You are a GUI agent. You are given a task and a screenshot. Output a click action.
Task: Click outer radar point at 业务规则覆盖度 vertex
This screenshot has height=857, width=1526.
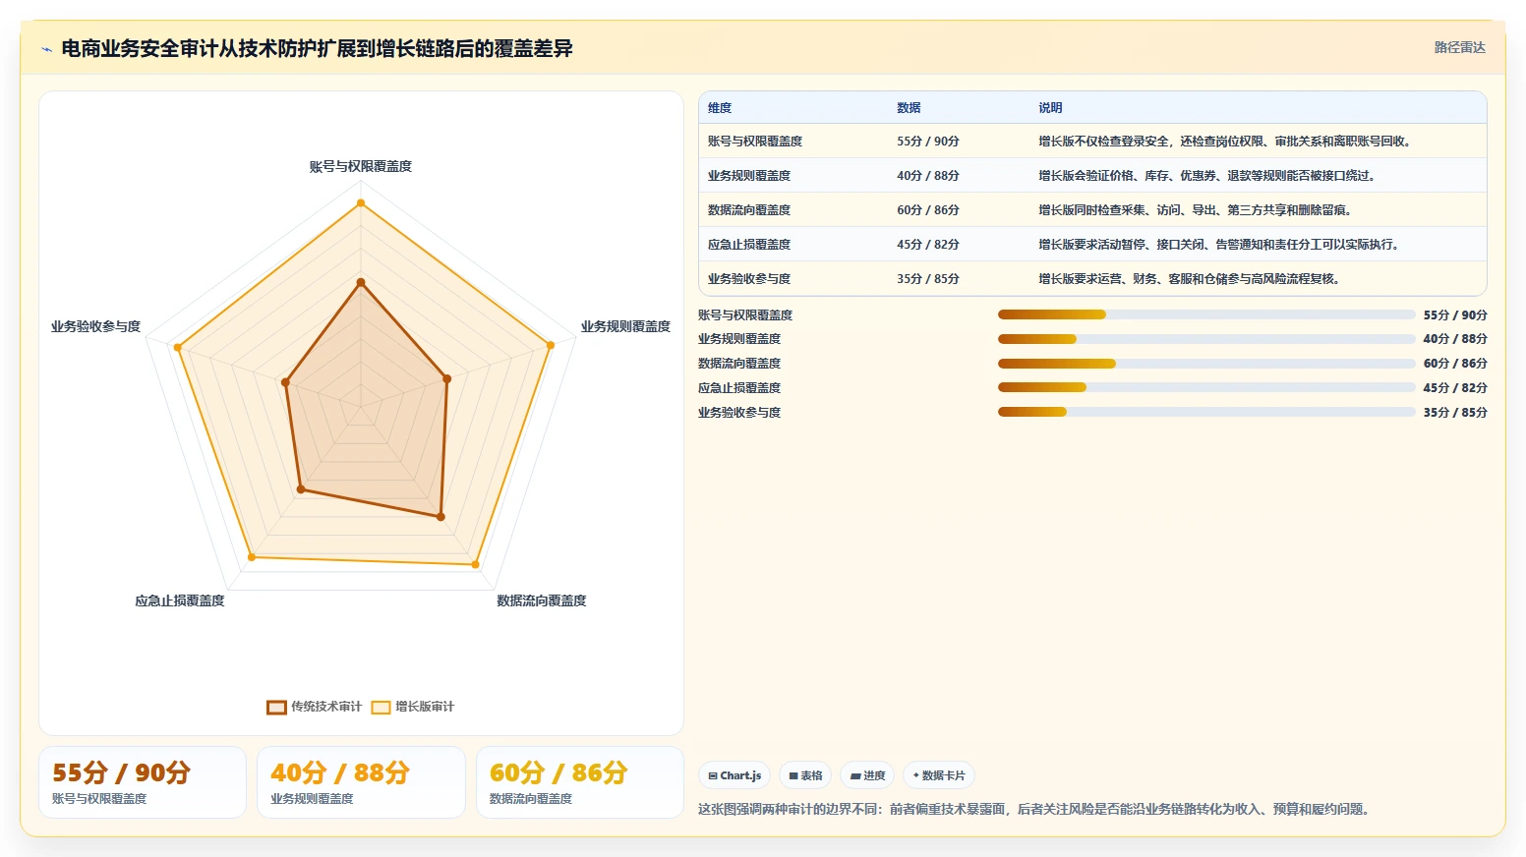(551, 345)
